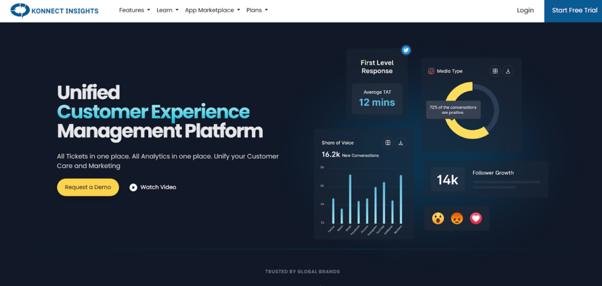
Task: Click the Start Free Trial button
Action: pyautogui.click(x=573, y=11)
